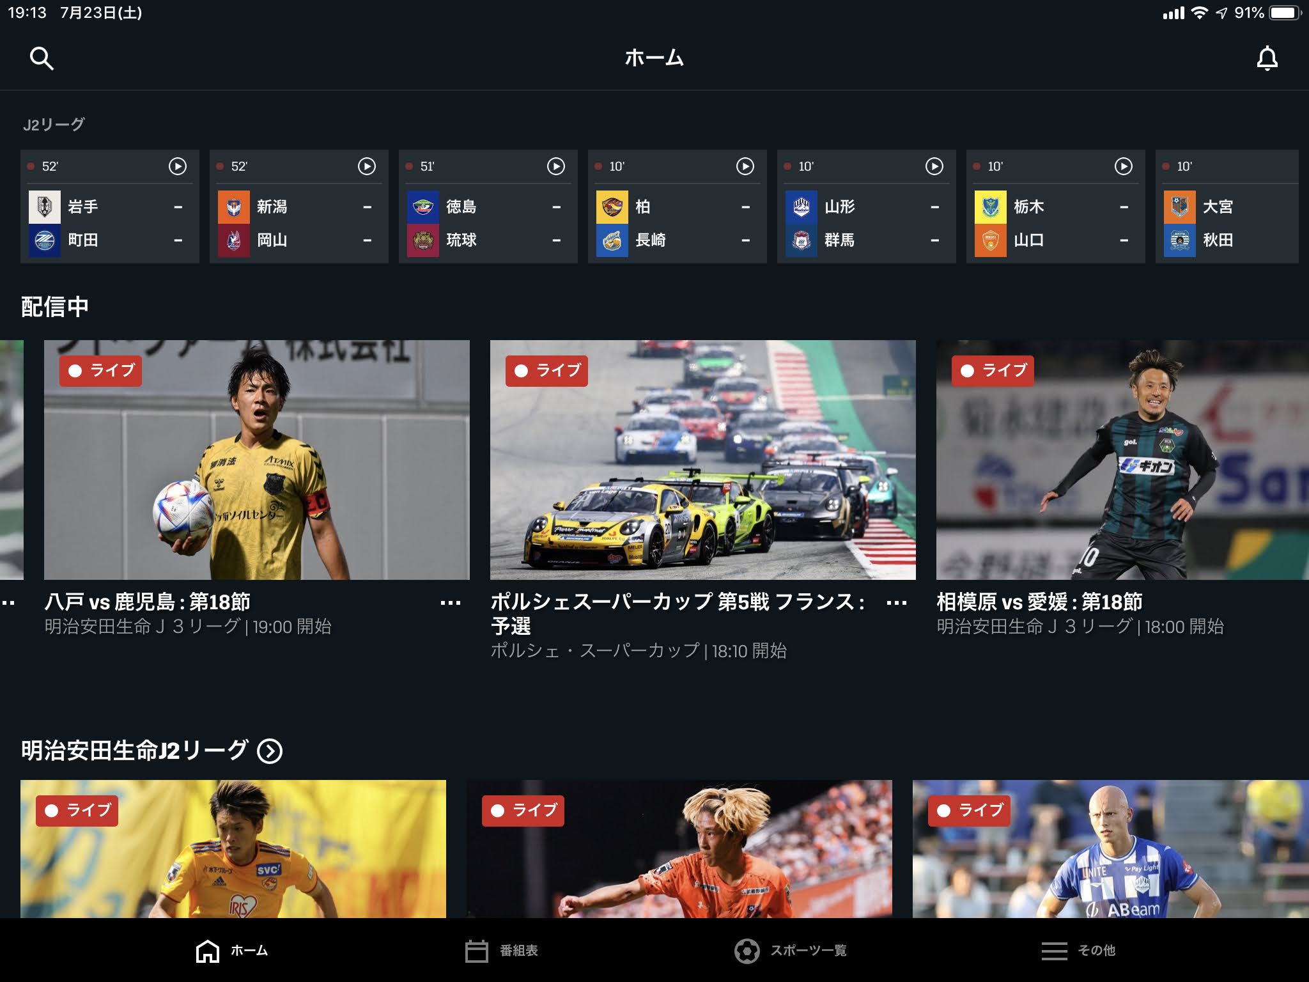
Task: Open search with the magnifying glass icon
Action: [42, 58]
